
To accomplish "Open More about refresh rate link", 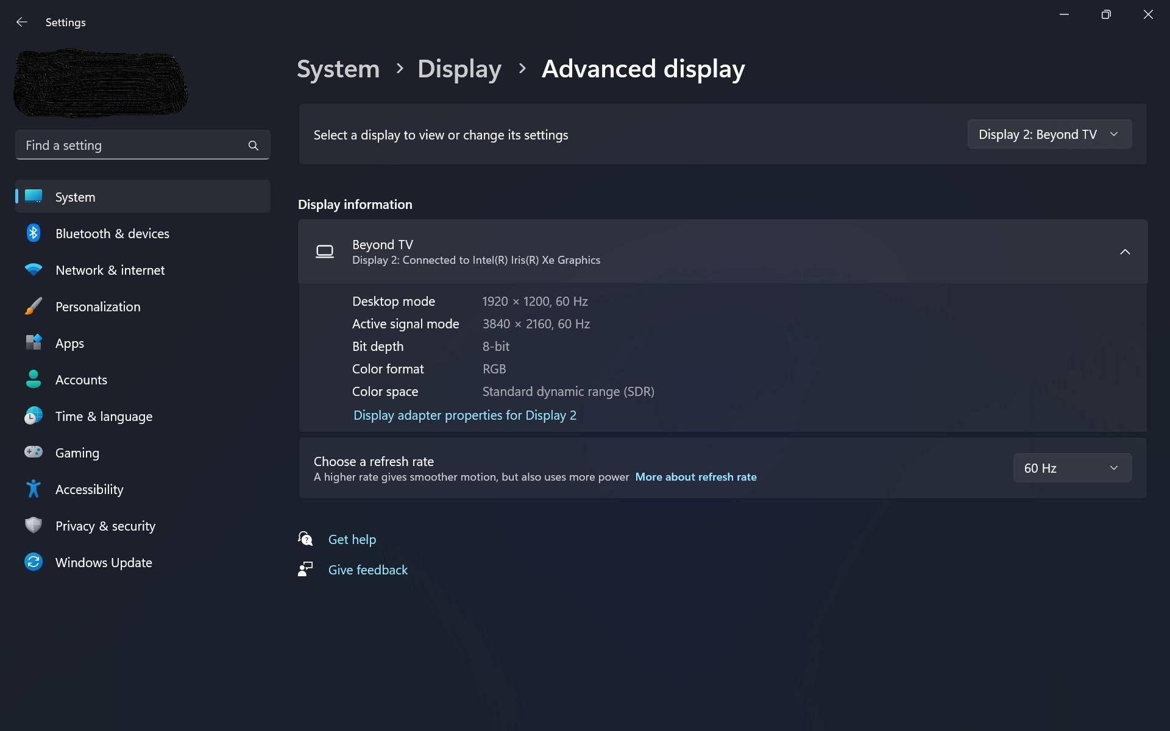I will pos(695,477).
